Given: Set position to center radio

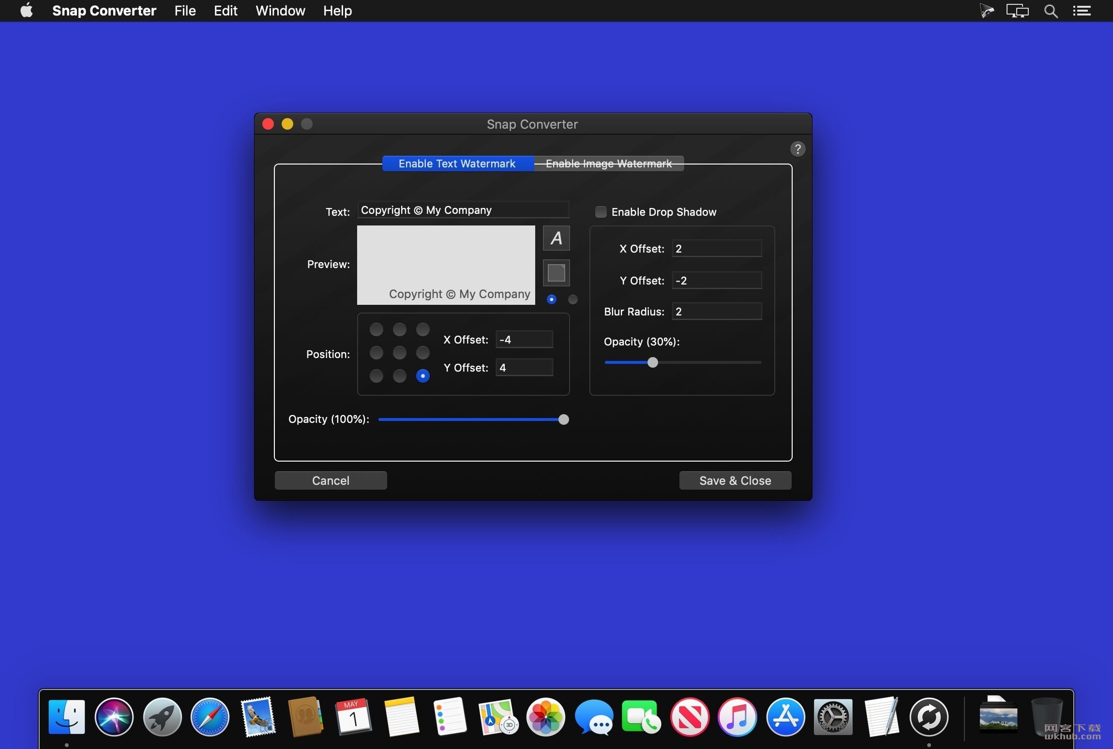Looking at the screenshot, I should (x=399, y=353).
